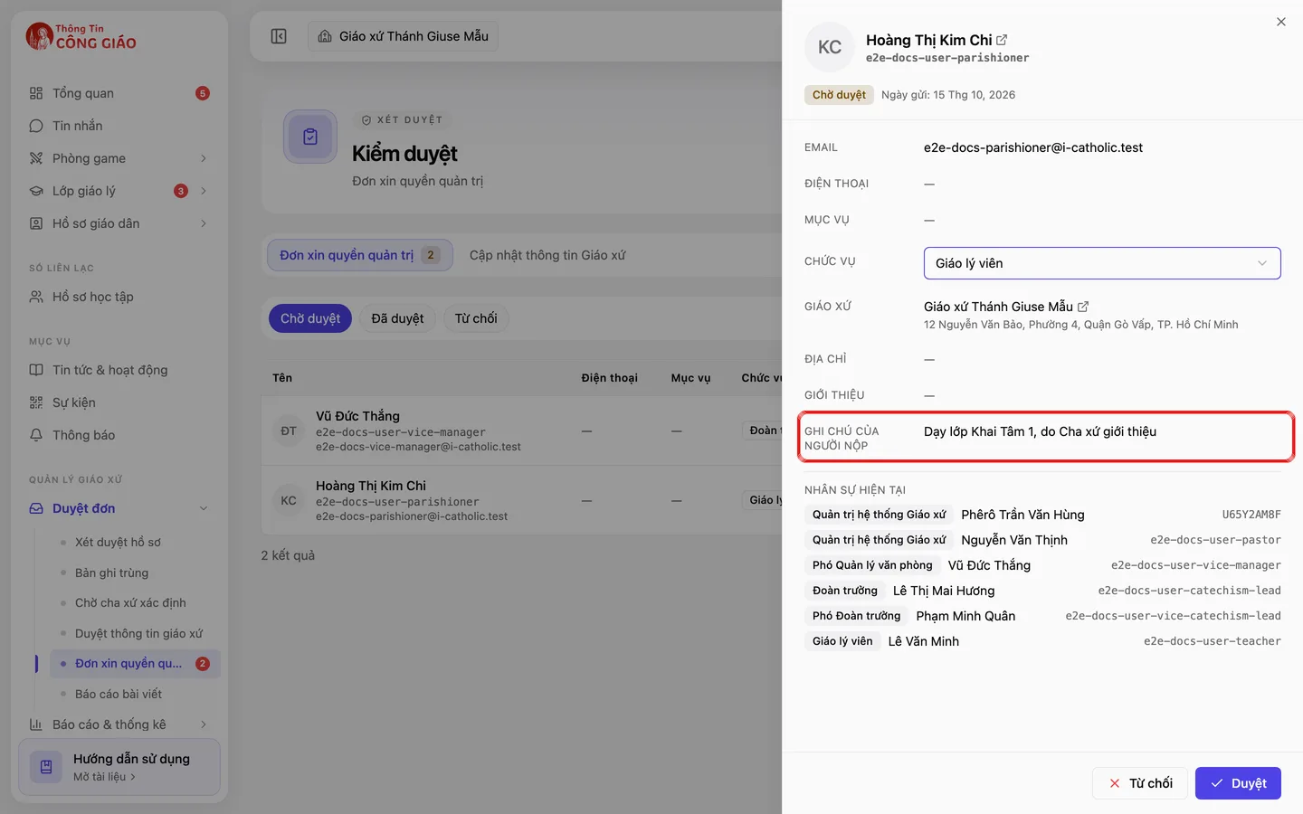Select the Chờ duyệt filter pill
The image size is (1303, 814).
[310, 318]
